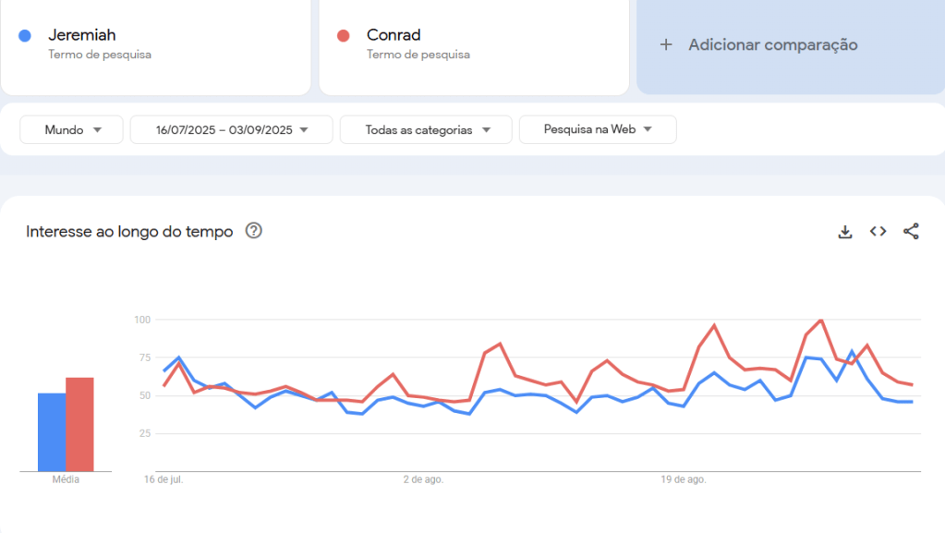The width and height of the screenshot is (945, 533).
Task: Click the Adicionar comparação label
Action: click(773, 44)
